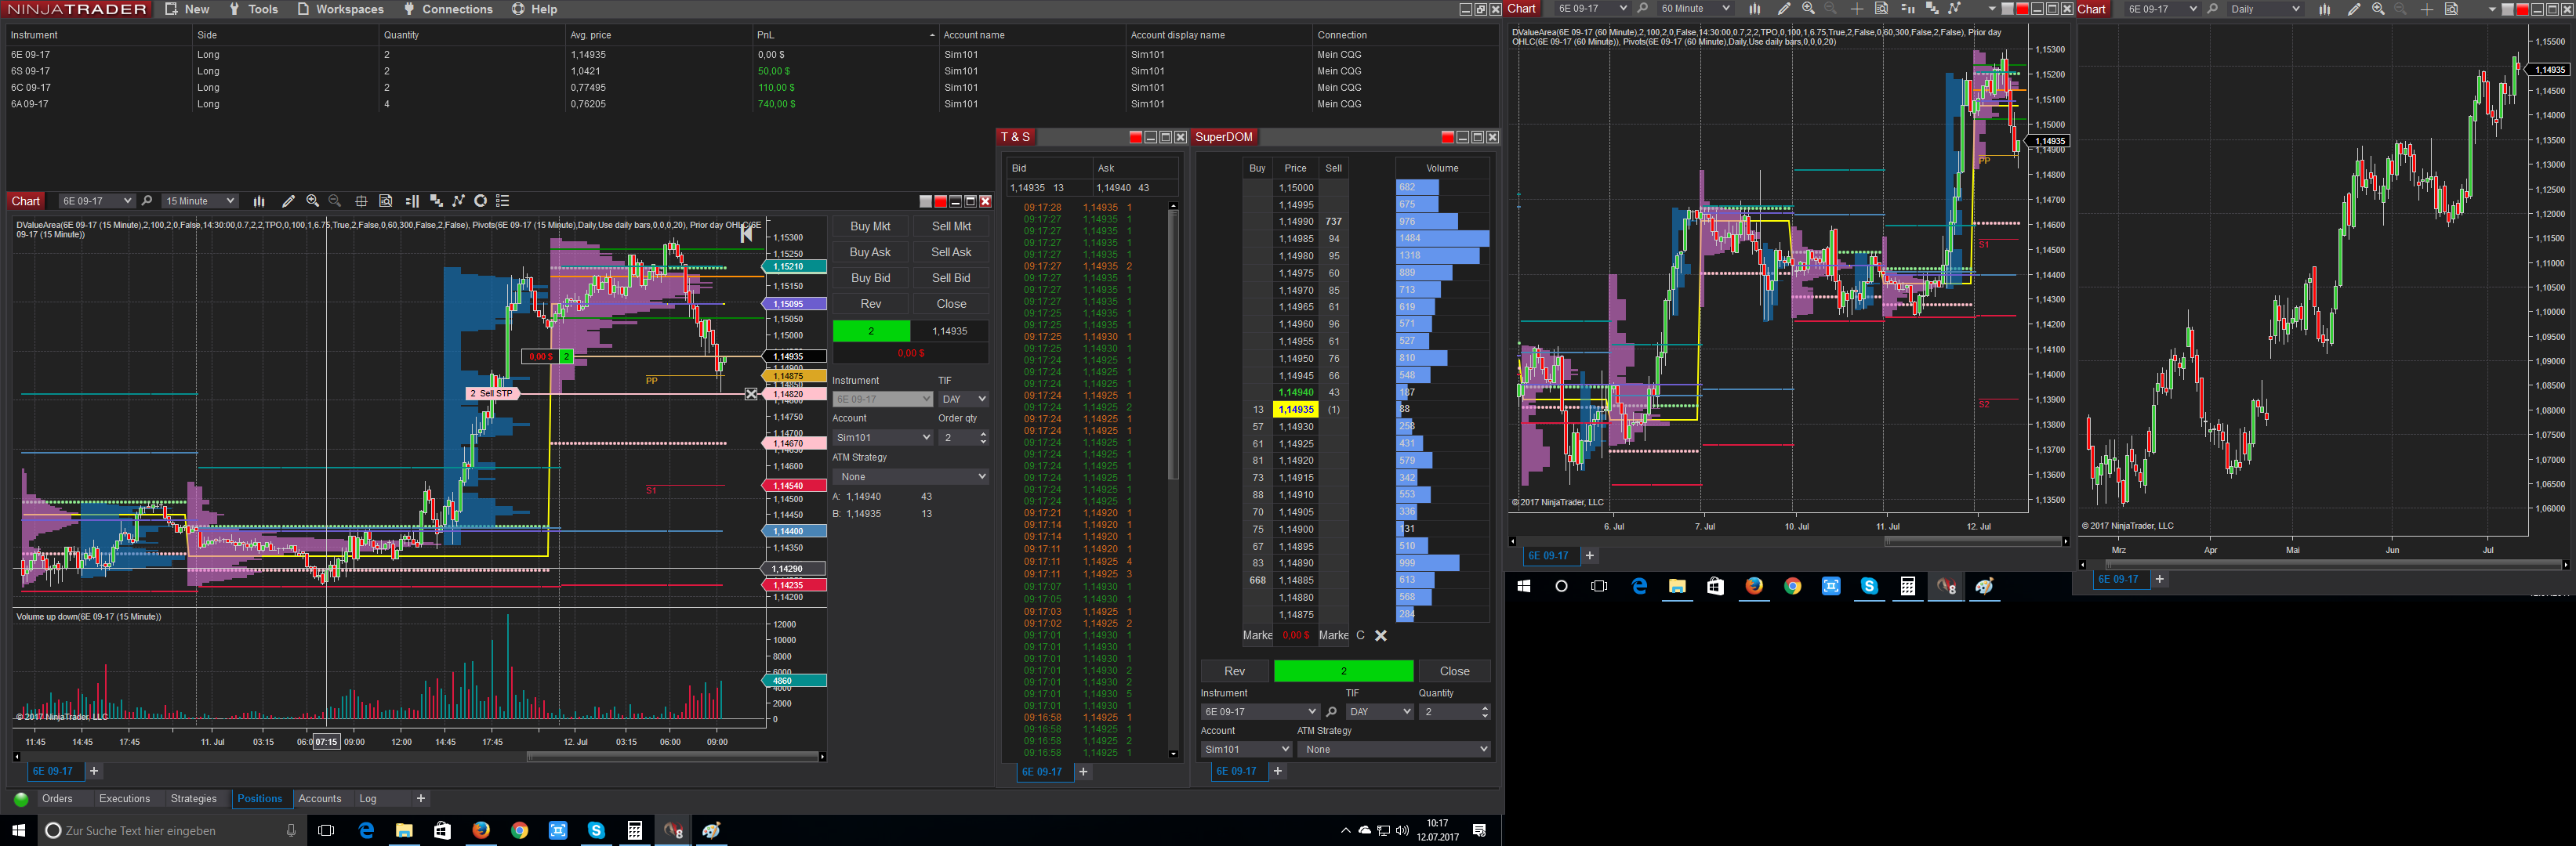Toggle red instrument link on 60 Minute chart
Image resolution: width=2576 pixels, height=846 pixels.
coord(2022,9)
